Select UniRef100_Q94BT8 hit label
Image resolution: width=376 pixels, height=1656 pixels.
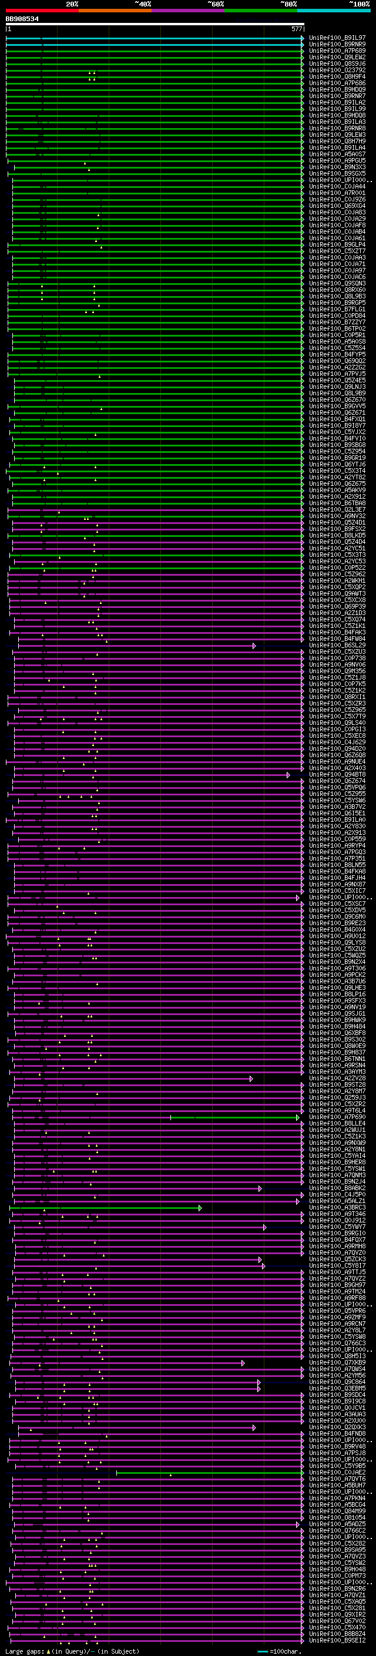point(337,775)
